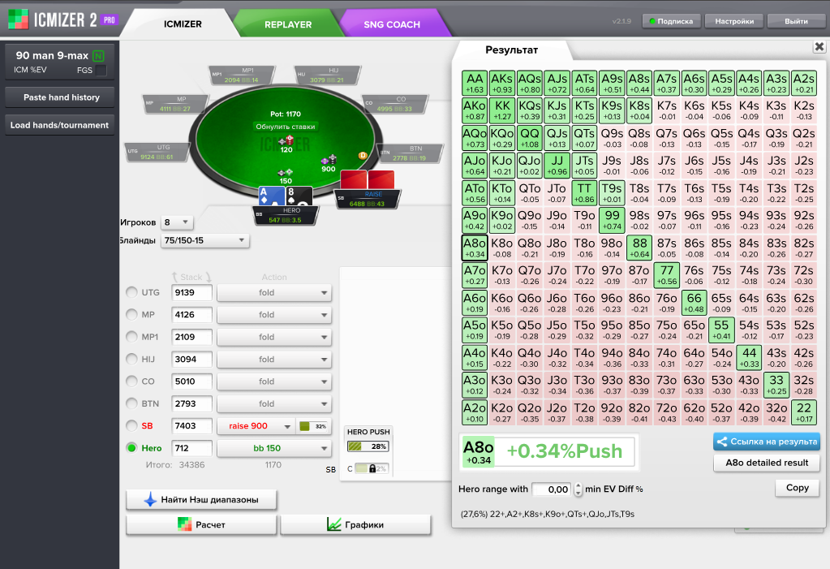The image size is (830, 569).
Task: Toggle the FGS checkbox
Action: coord(101,70)
